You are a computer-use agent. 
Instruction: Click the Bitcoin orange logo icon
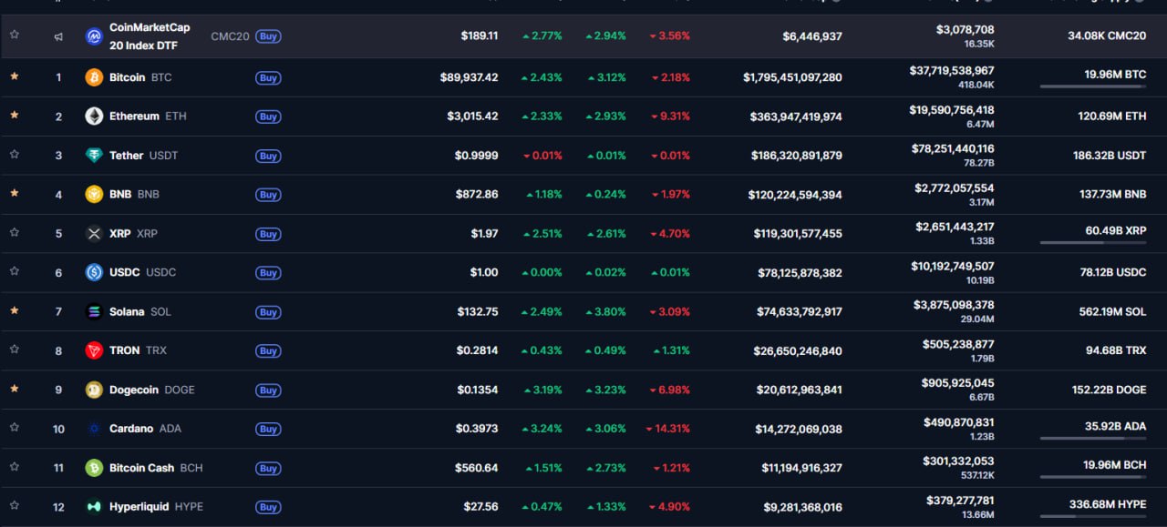(x=94, y=77)
